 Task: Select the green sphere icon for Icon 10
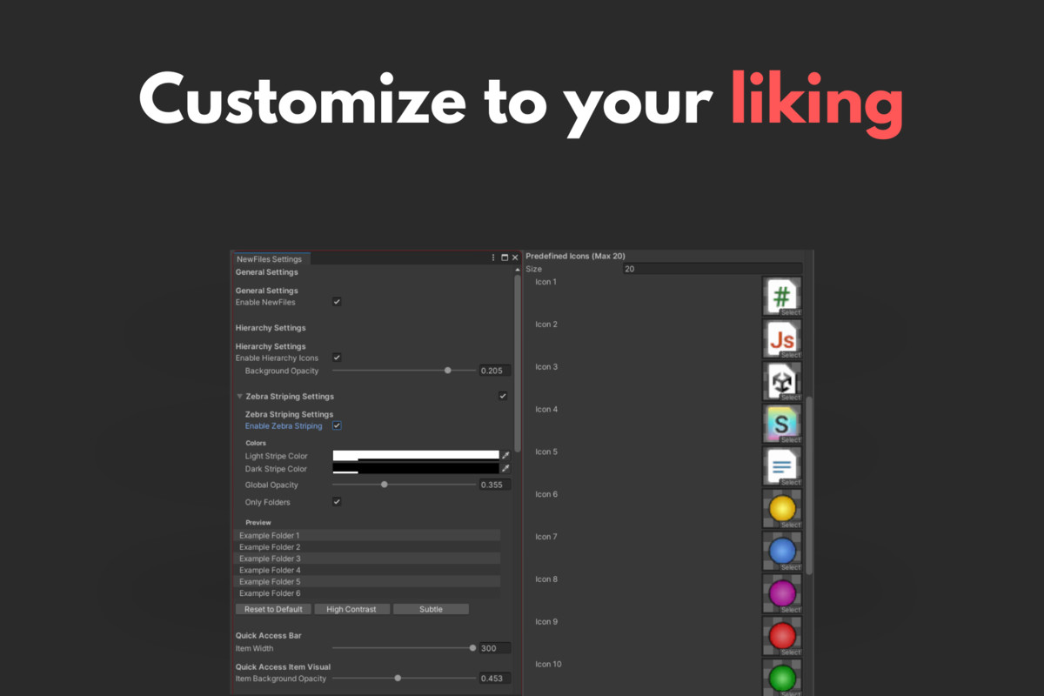click(x=782, y=678)
